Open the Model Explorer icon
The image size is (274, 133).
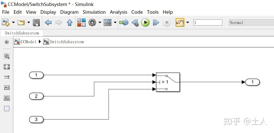pos(108,23)
